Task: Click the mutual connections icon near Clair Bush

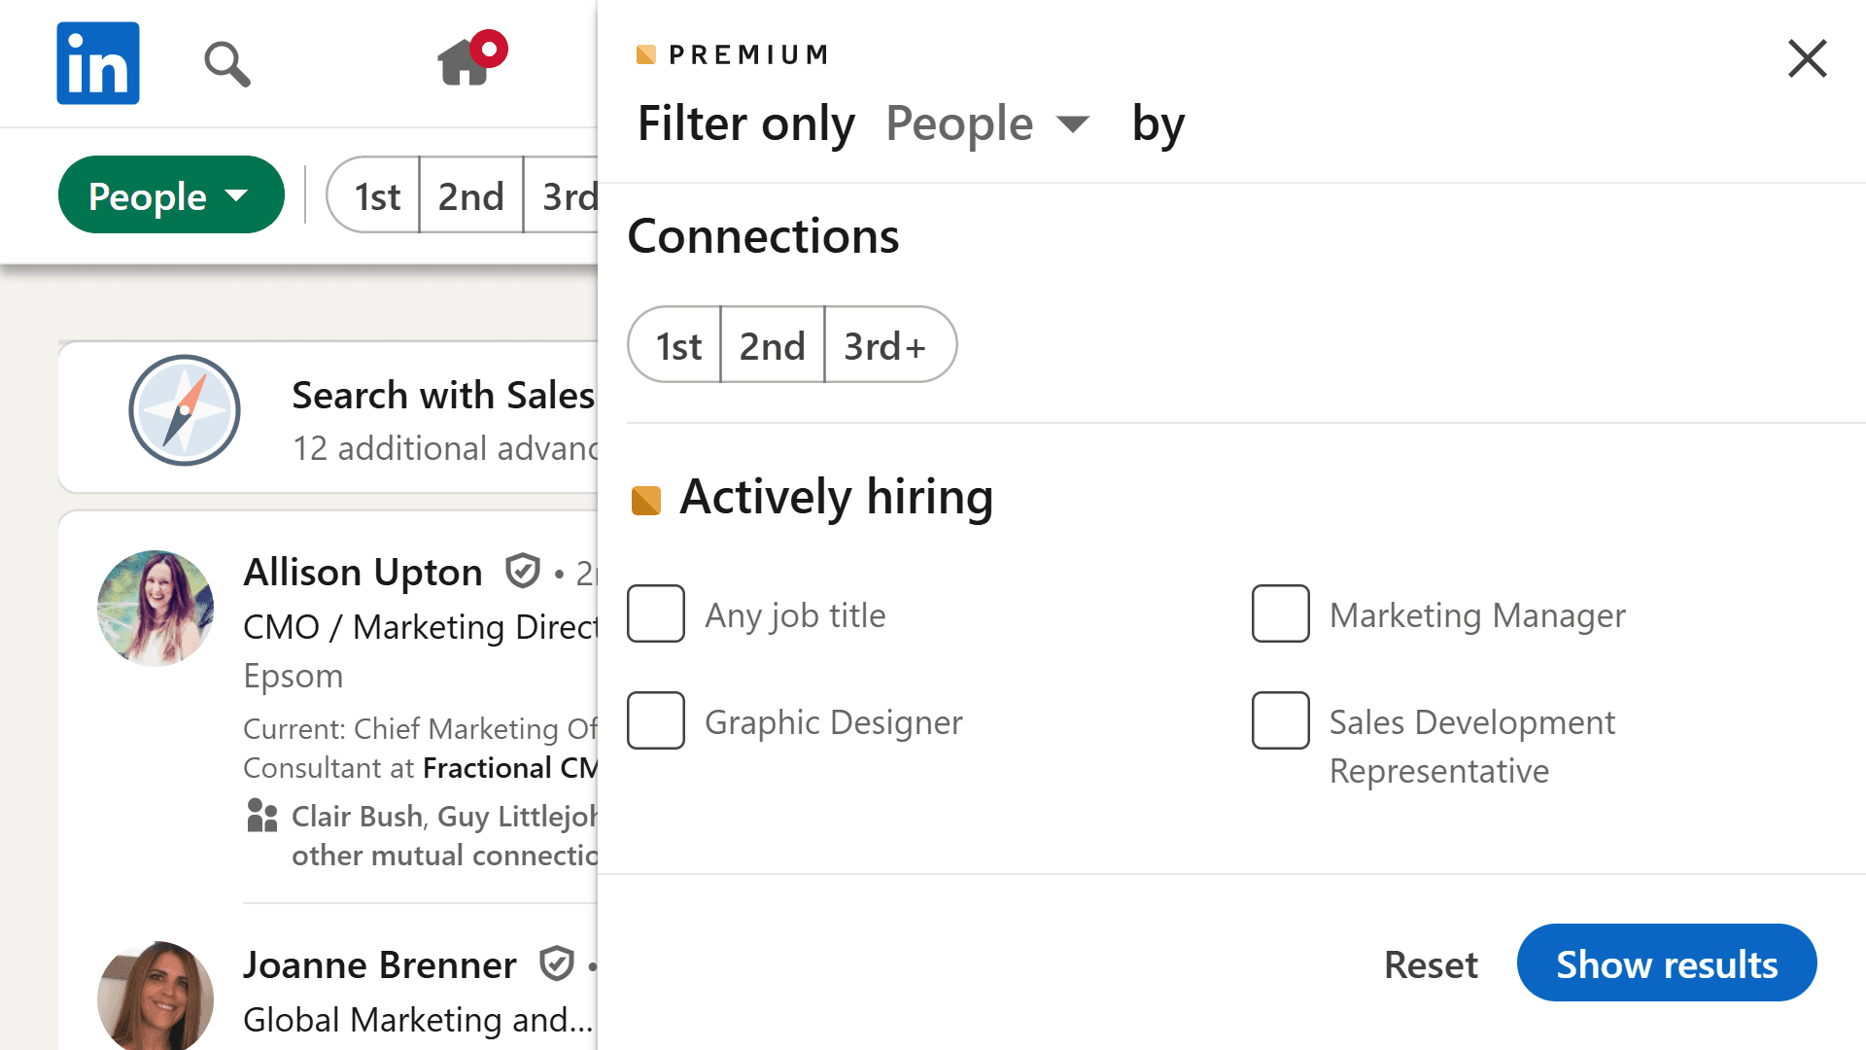Action: (261, 816)
